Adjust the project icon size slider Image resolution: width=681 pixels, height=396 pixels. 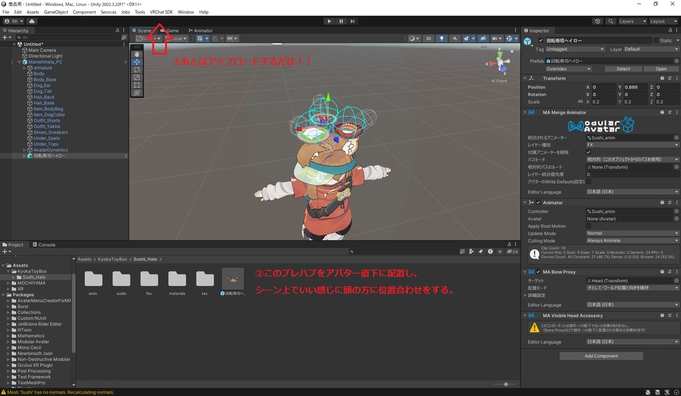click(x=505, y=384)
